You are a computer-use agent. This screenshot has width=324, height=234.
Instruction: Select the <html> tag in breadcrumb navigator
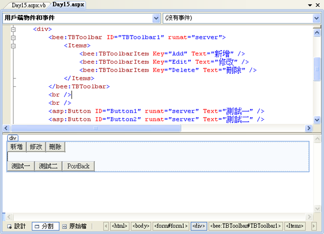click(119, 226)
